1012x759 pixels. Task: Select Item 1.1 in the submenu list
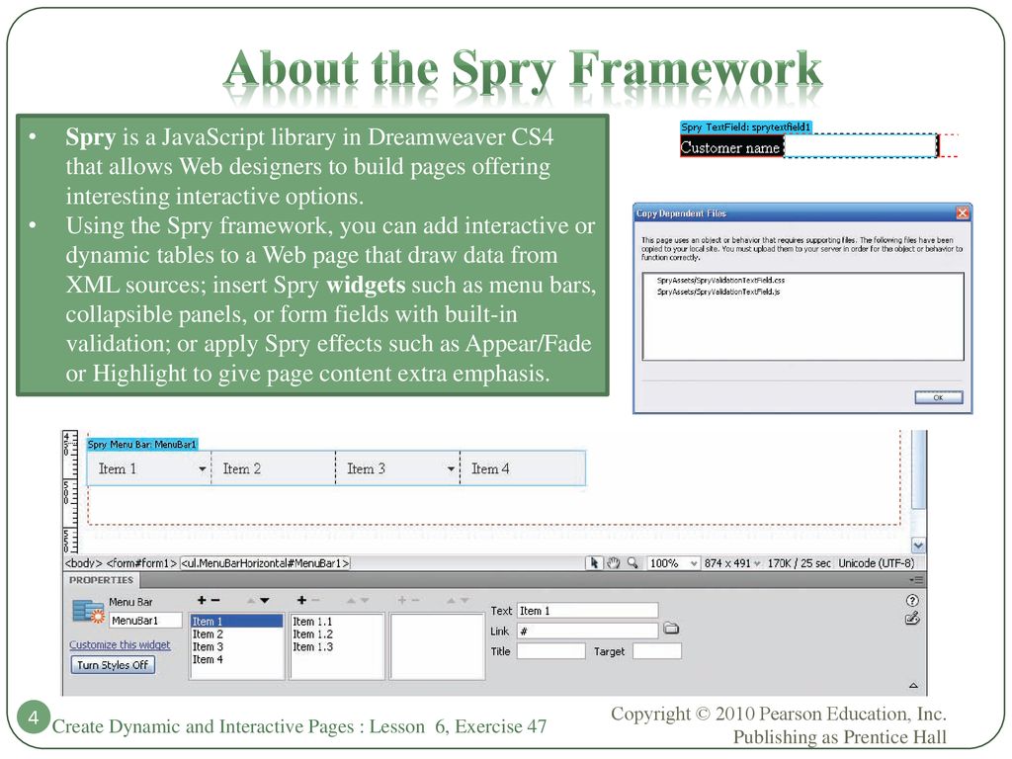point(312,622)
